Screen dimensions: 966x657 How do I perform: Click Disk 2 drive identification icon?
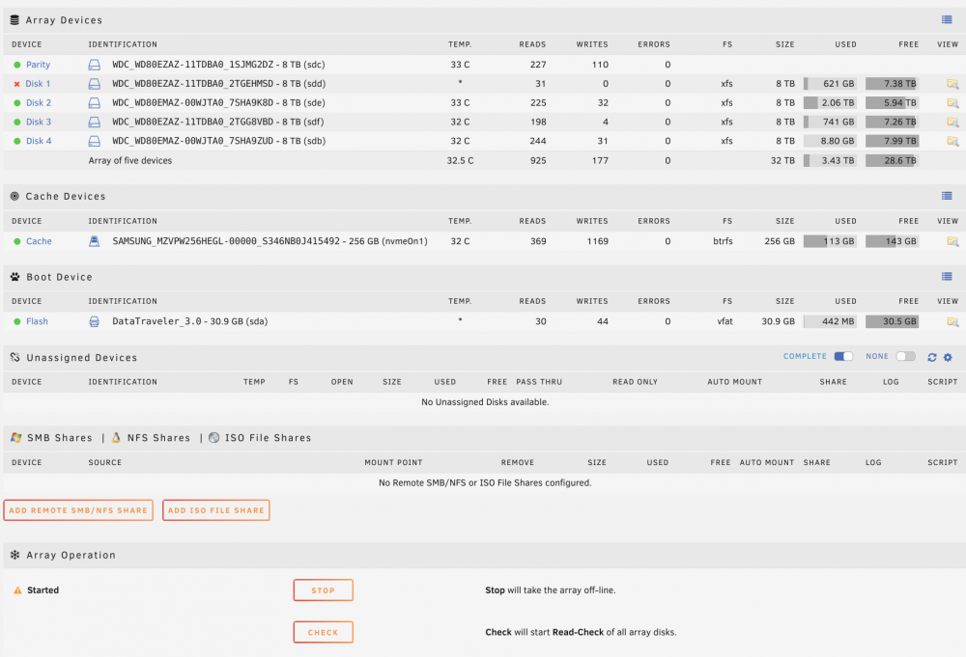95,102
